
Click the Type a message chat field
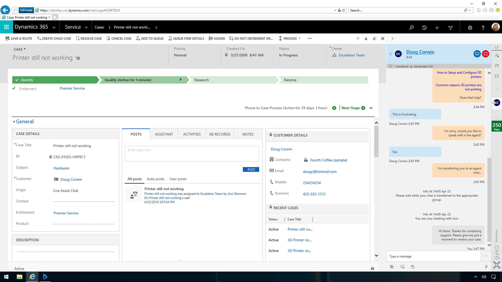pyautogui.click(x=433, y=256)
